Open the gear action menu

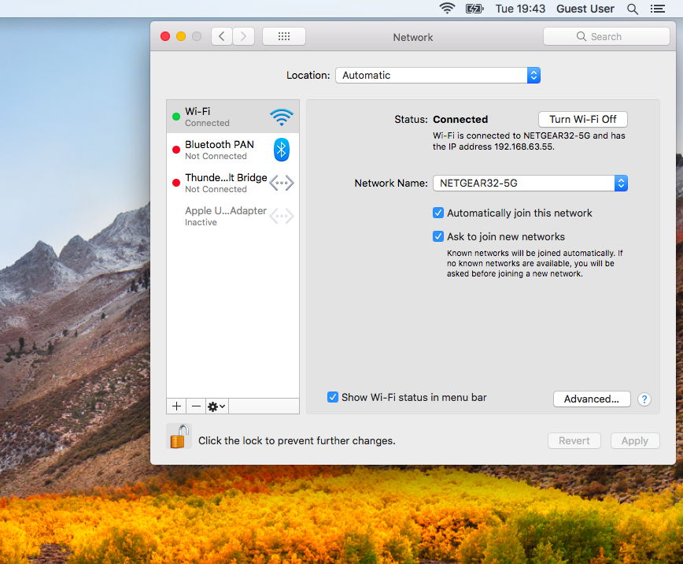[x=216, y=406]
